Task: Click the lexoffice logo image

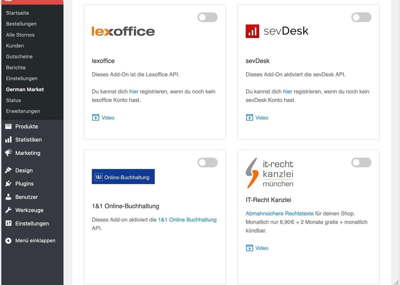Action: [x=123, y=31]
